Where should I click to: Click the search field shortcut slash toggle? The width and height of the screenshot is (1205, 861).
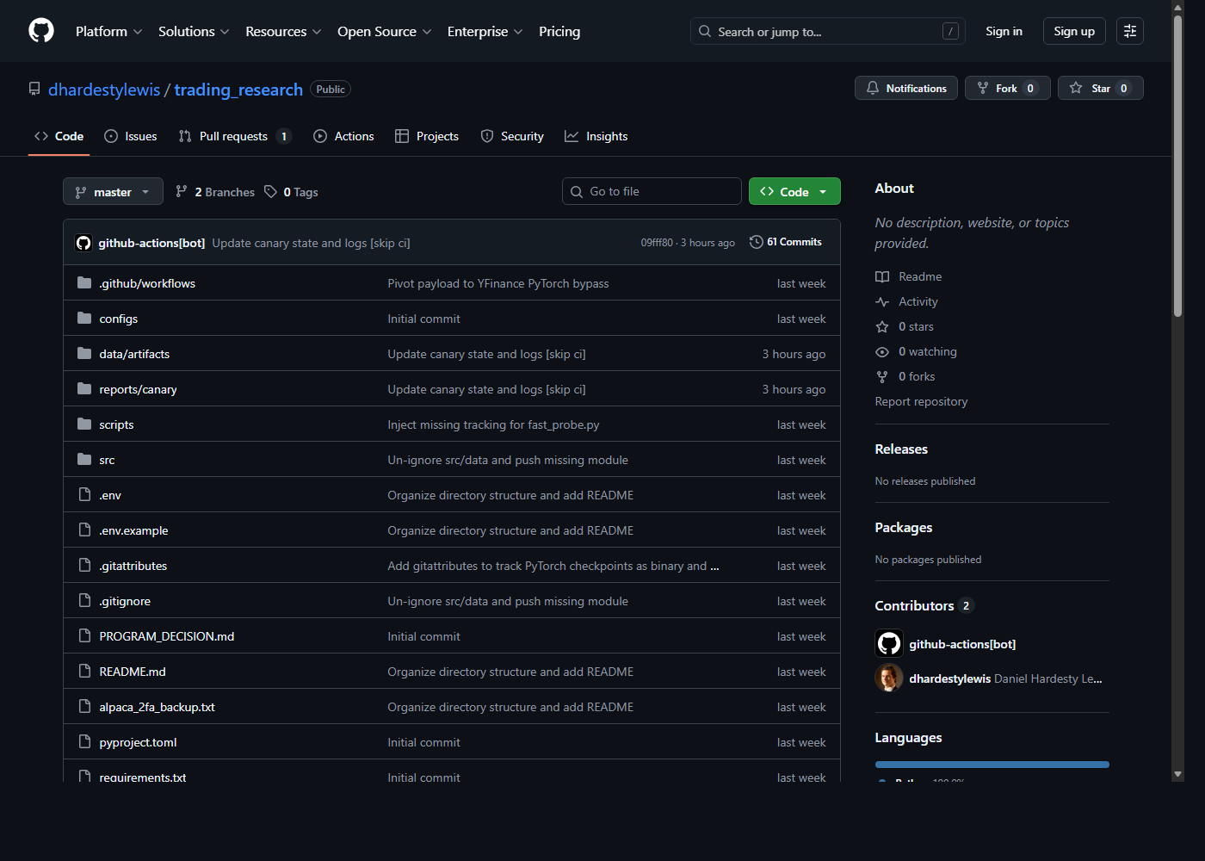tap(951, 30)
